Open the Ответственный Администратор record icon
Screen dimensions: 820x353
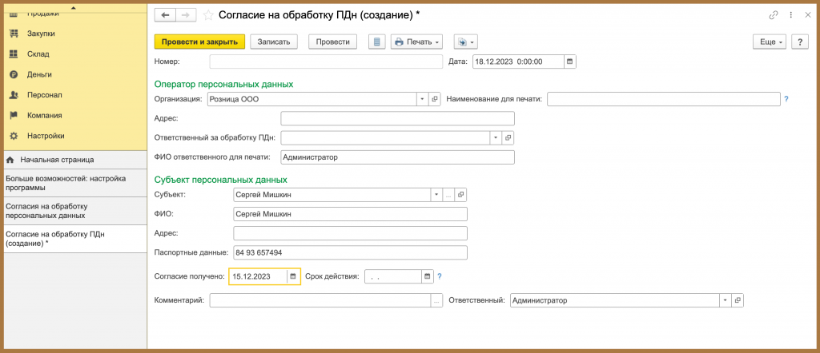point(738,300)
